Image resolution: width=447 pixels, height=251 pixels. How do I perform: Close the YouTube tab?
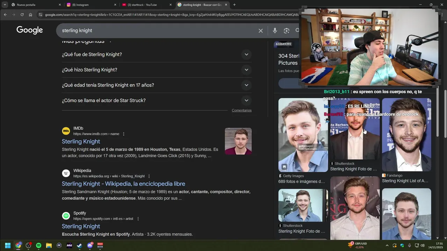click(x=170, y=5)
